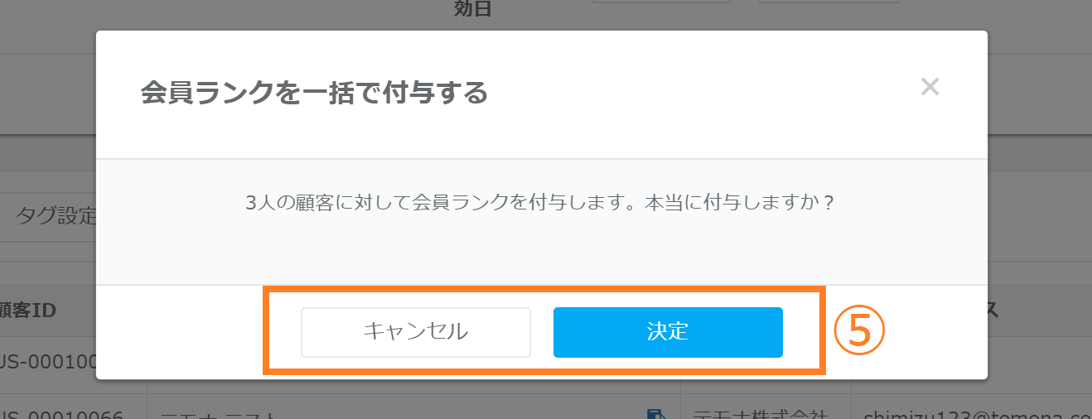Click the column header ending in ス

pyautogui.click(x=992, y=311)
